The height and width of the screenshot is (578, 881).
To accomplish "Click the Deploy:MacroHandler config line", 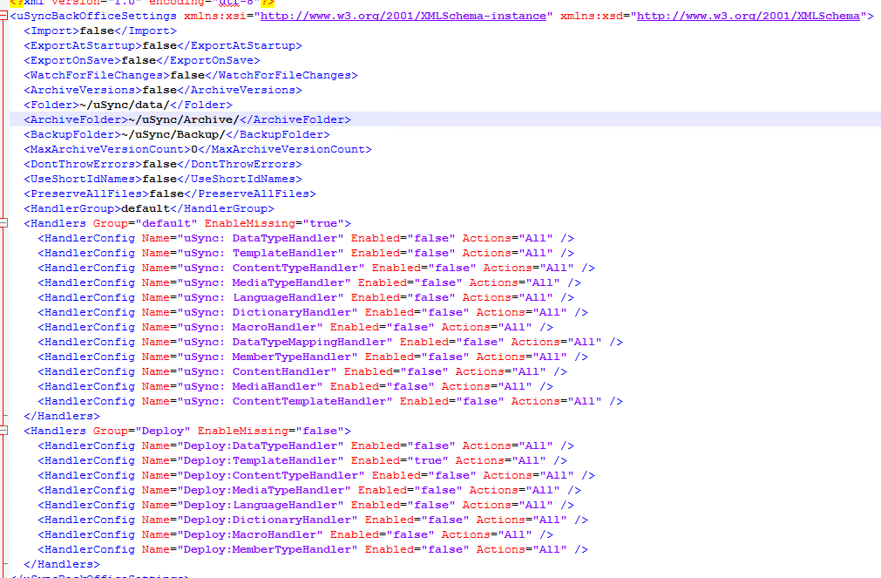I will click(295, 534).
